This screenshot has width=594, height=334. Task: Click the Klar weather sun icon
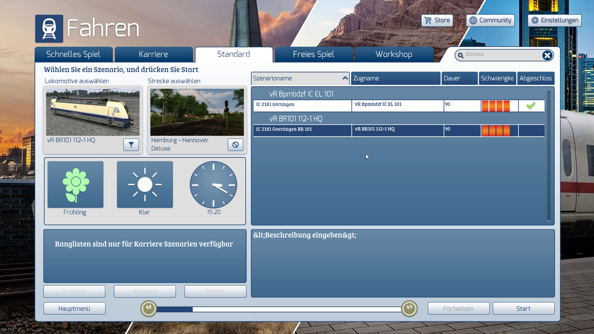coord(145,185)
